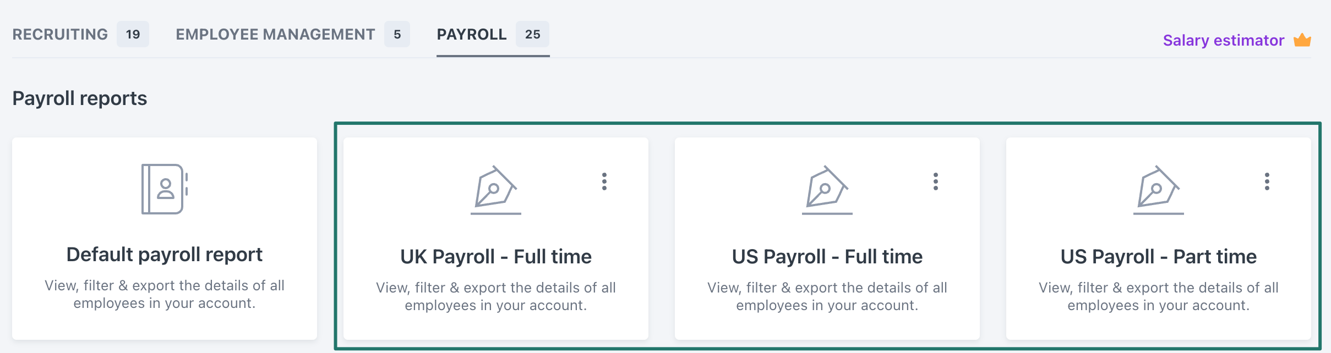1331x353 pixels.
Task: Open the Salary estimator link
Action: (1223, 40)
